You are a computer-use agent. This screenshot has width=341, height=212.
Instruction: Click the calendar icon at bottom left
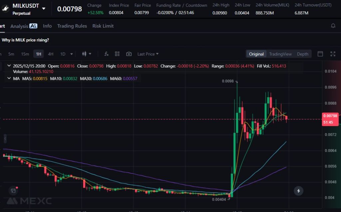coord(13,191)
